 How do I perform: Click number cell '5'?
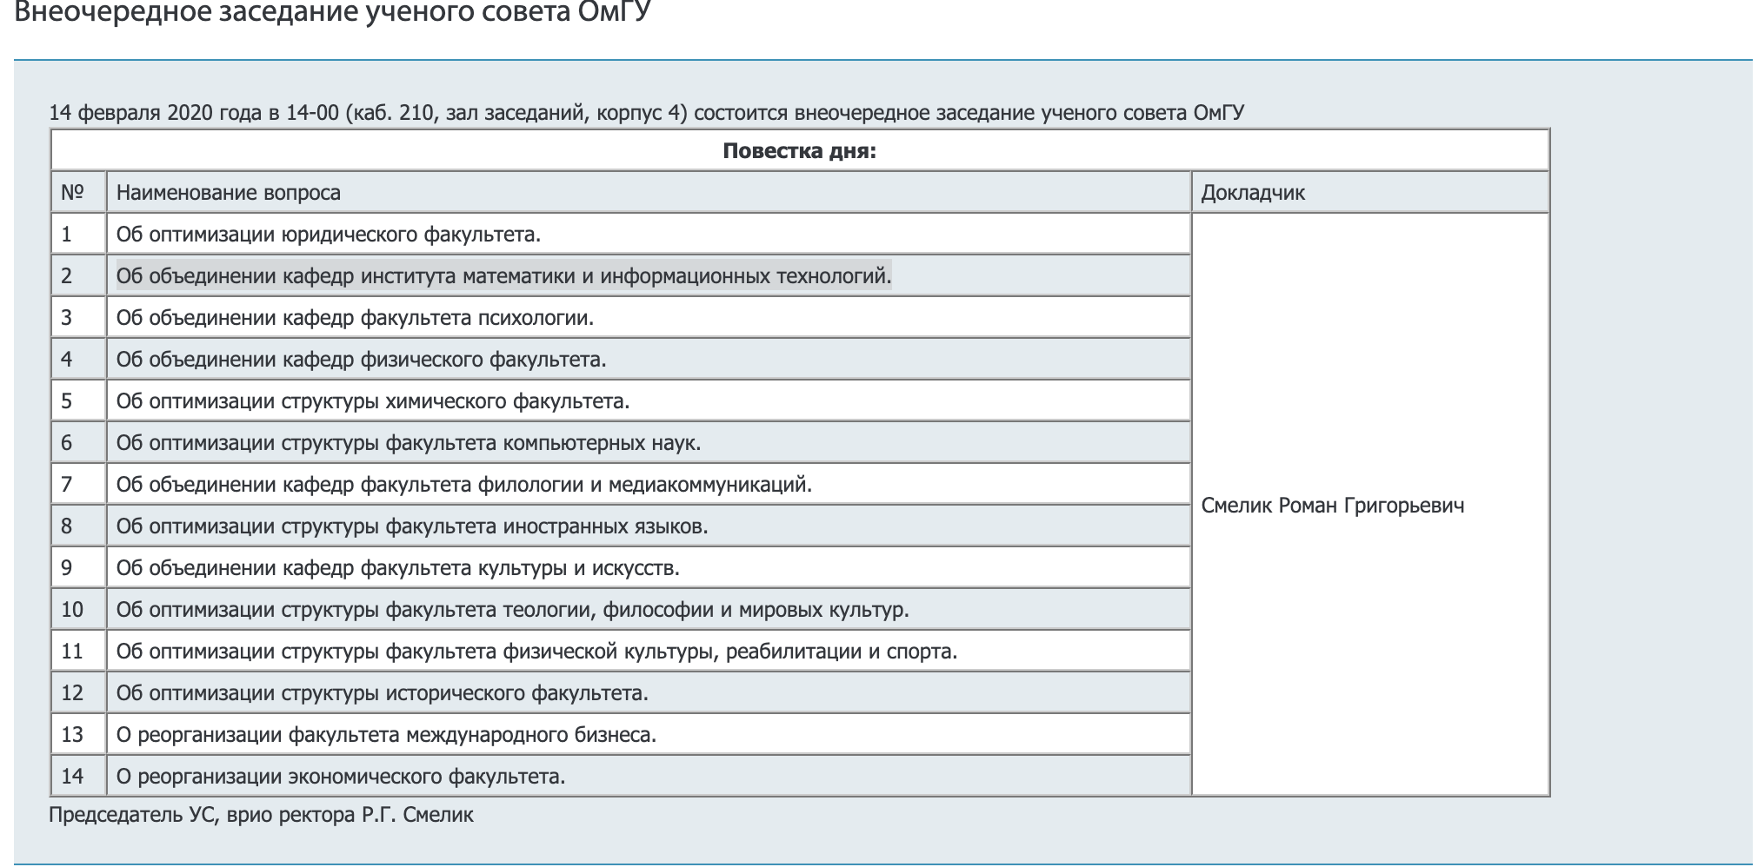(x=79, y=400)
